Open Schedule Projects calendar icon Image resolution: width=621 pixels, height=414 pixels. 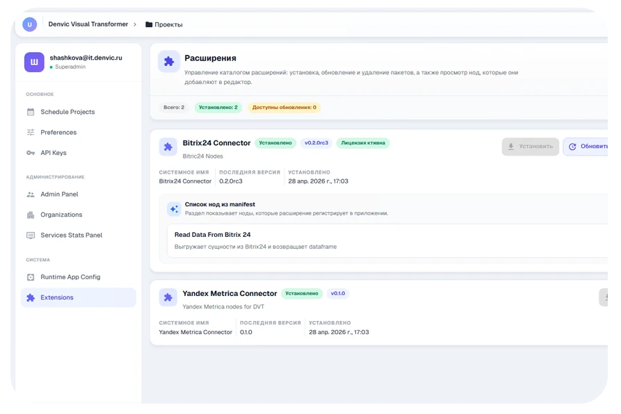(x=31, y=112)
